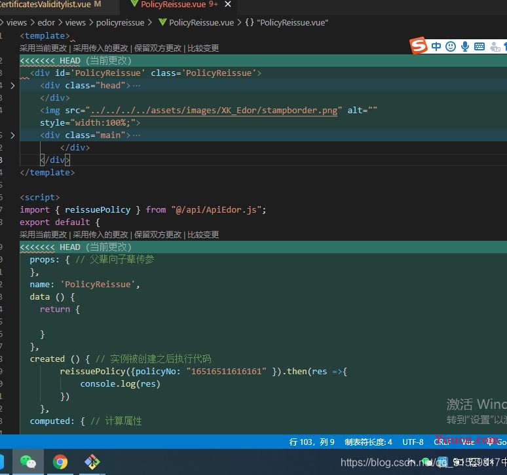Image resolution: width=507 pixels, height=475 pixels.
Task: Accept incoming change under 'export default'
Action: pyautogui.click(x=101, y=234)
